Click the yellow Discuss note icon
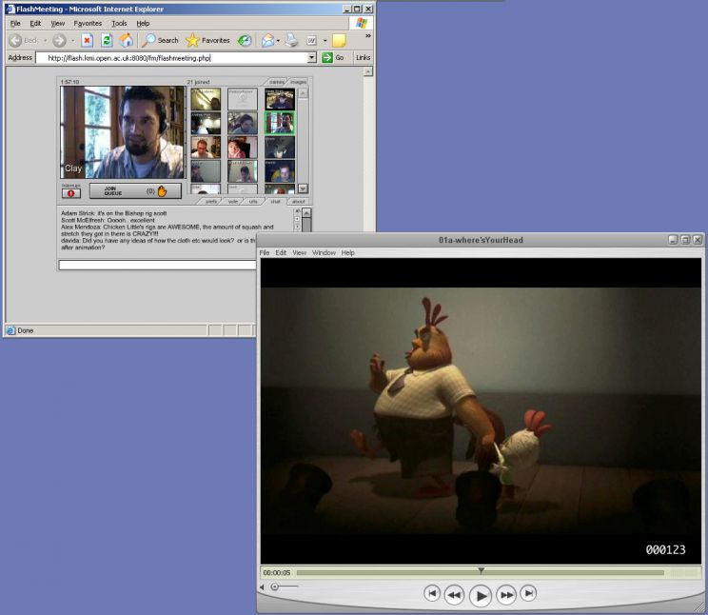The width and height of the screenshot is (708, 615). [339, 41]
